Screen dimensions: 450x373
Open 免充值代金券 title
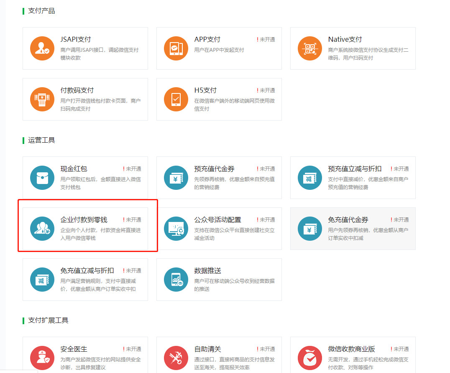pyautogui.click(x=348, y=219)
